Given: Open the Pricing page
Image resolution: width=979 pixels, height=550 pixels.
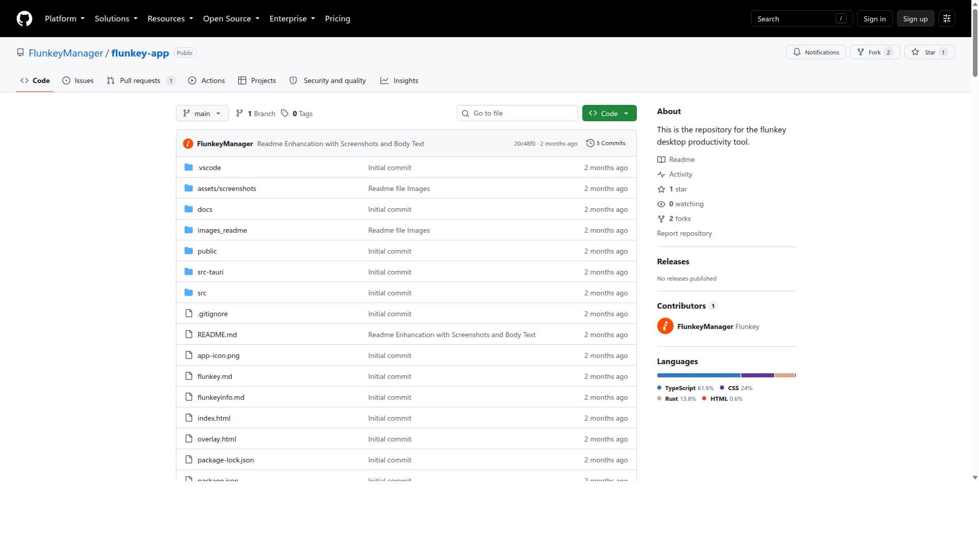Looking at the screenshot, I should tap(338, 19).
